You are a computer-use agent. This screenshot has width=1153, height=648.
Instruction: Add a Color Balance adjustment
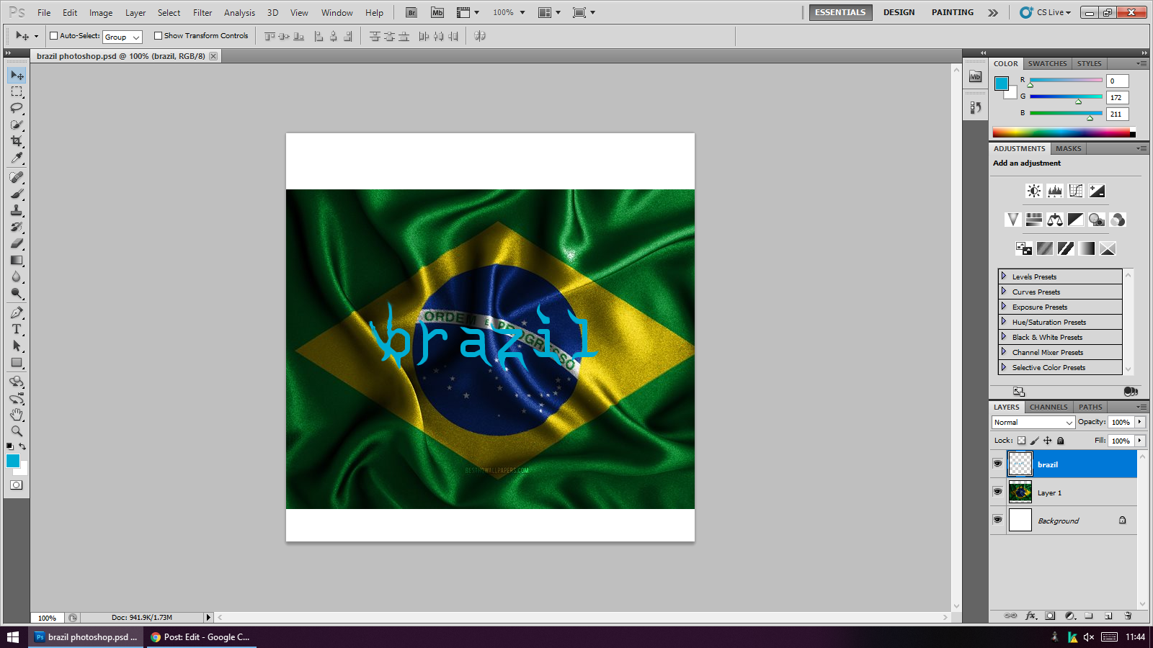pos(1055,220)
